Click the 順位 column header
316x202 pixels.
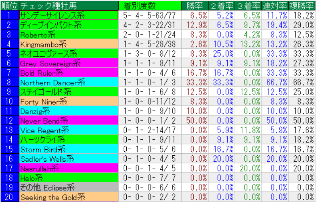pyautogui.click(x=9, y=5)
